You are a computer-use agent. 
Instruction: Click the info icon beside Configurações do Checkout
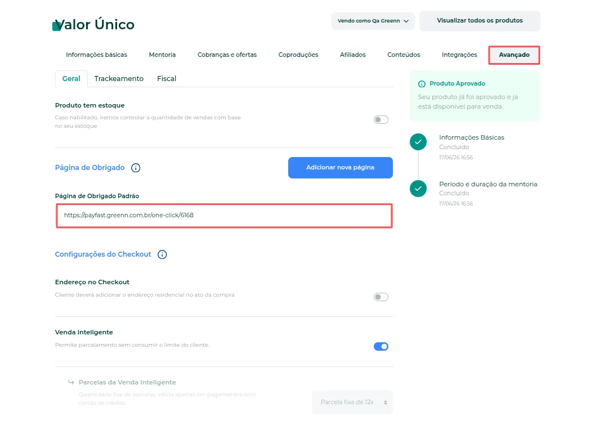pyautogui.click(x=162, y=254)
